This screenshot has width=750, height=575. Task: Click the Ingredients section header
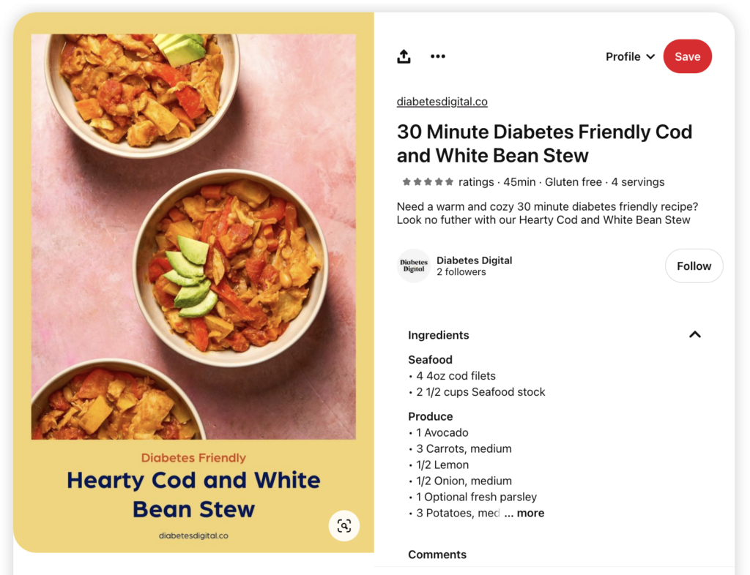(x=438, y=334)
